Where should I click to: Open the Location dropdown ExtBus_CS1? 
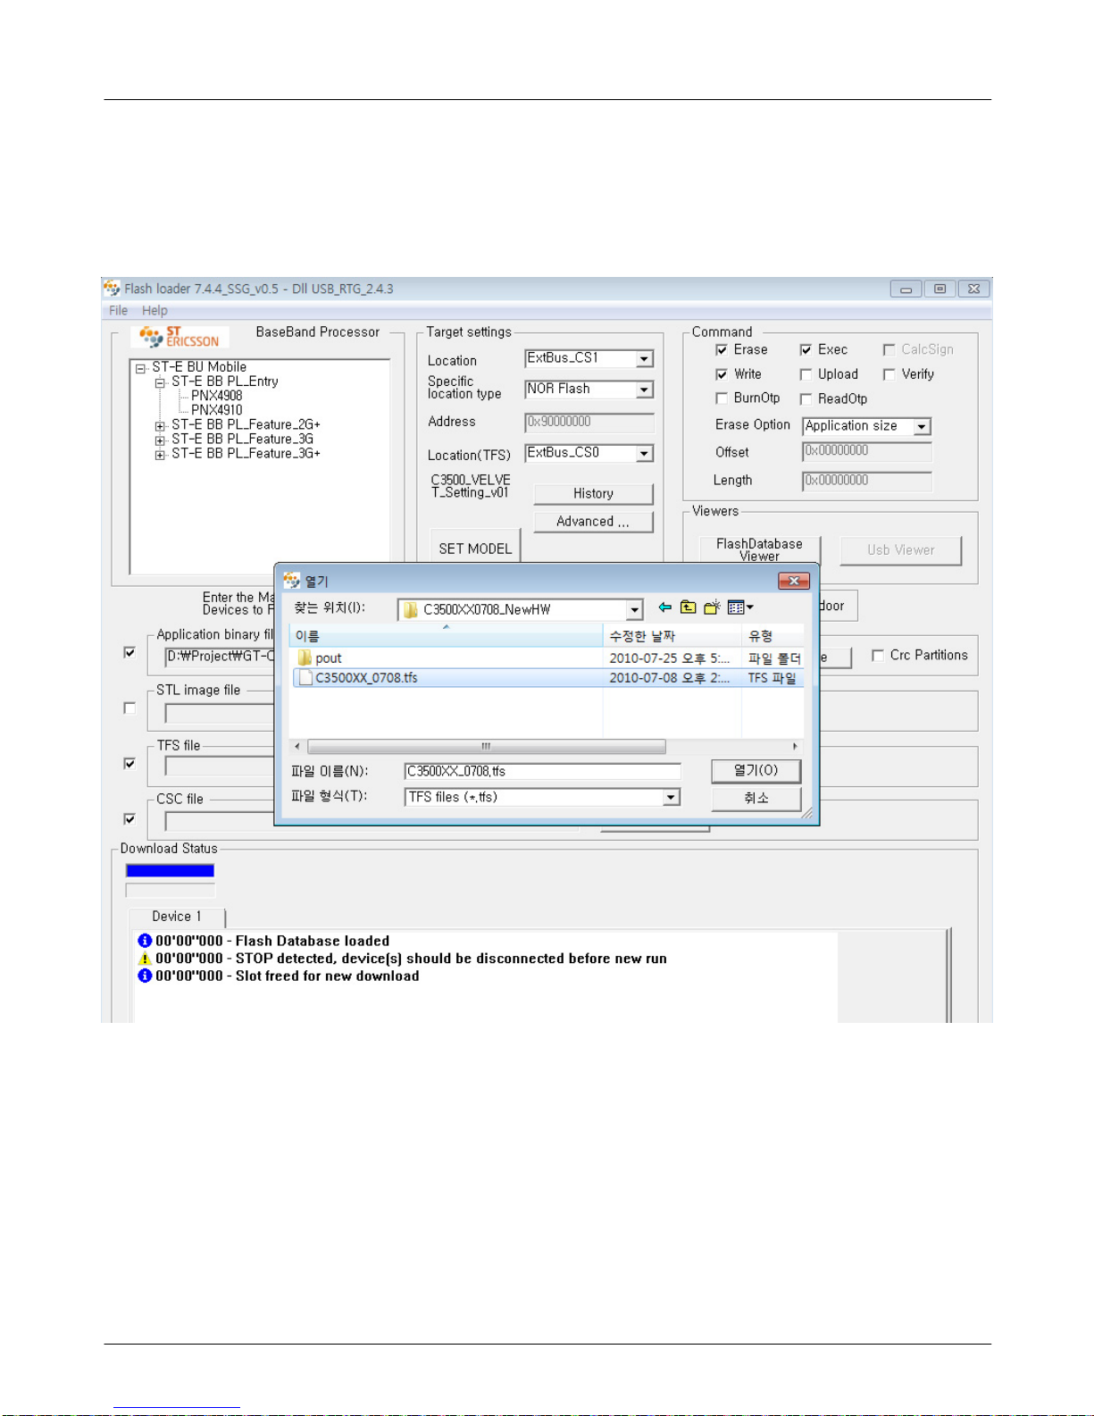point(644,359)
